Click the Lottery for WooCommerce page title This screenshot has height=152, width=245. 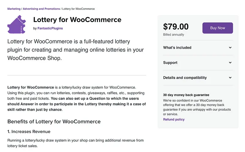coord(77,20)
